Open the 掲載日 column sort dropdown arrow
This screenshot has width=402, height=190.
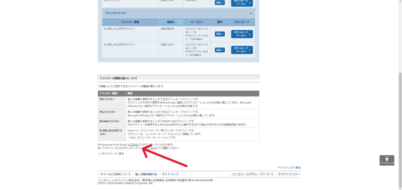coord(180,22)
